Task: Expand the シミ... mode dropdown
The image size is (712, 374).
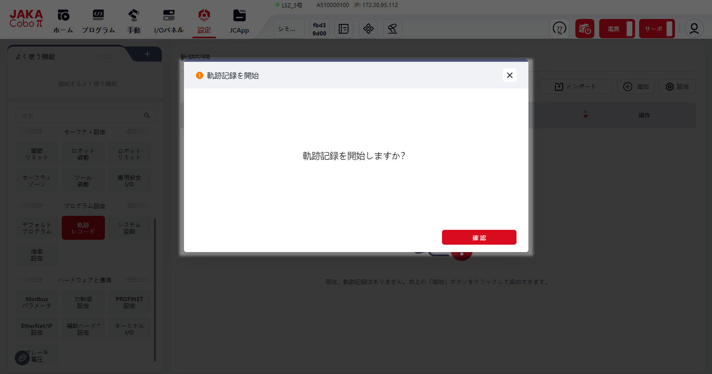Action: coord(289,29)
